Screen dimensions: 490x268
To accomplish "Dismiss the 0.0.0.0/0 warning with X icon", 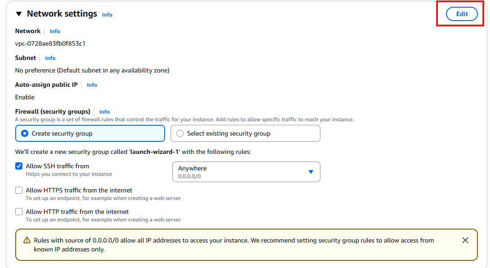I will 465,240.
